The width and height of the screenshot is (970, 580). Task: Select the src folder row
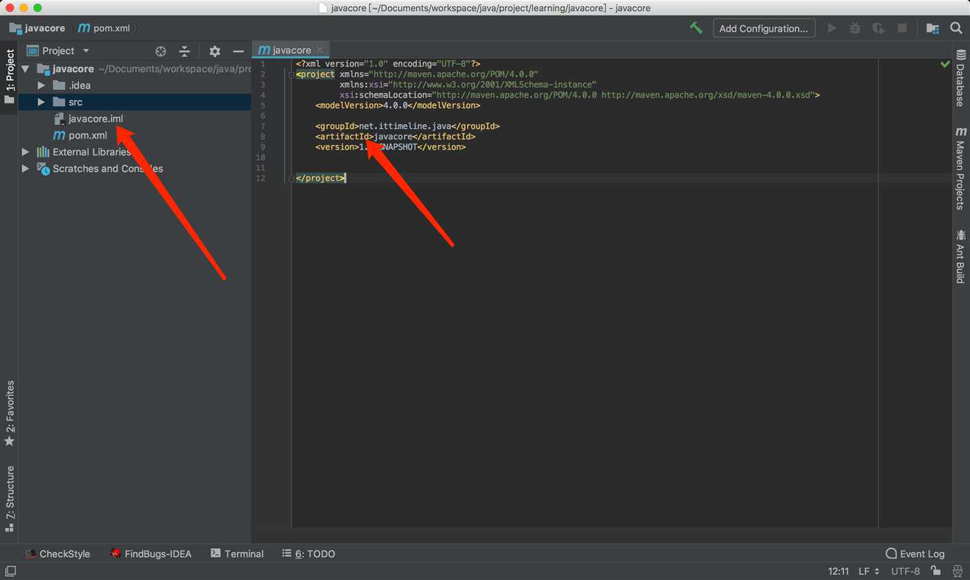134,102
